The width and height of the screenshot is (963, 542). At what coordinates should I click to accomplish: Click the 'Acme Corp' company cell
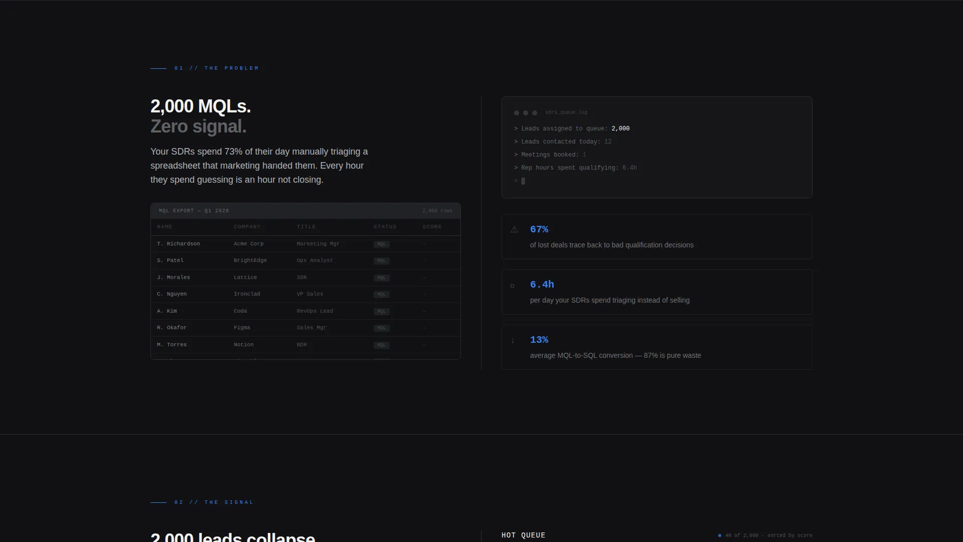249,244
